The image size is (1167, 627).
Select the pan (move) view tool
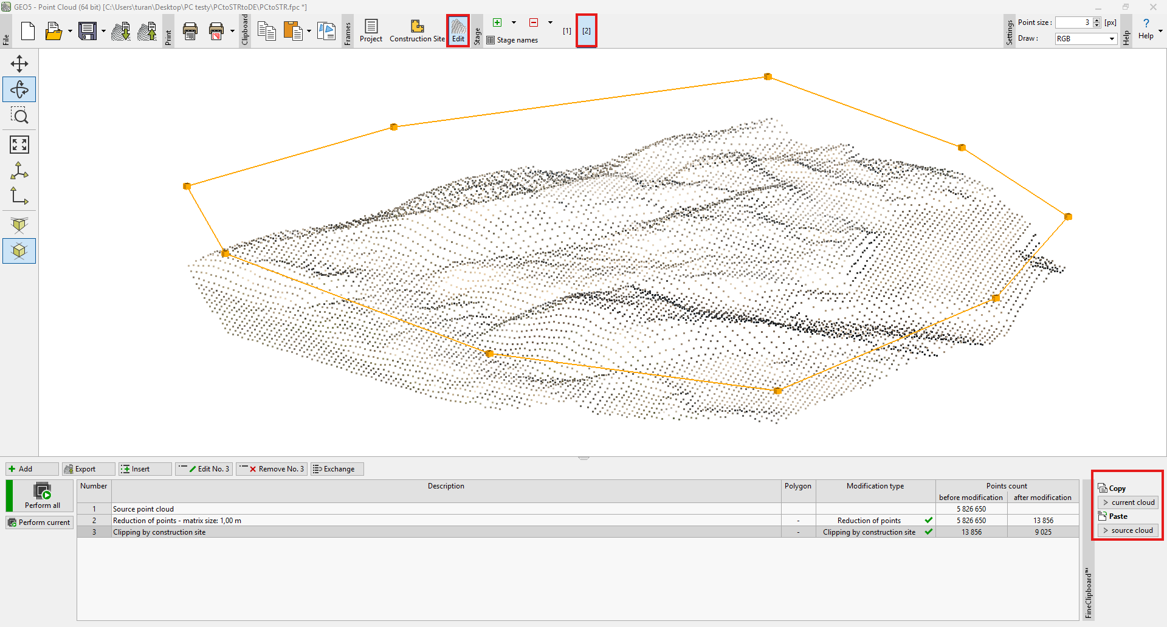click(19, 64)
